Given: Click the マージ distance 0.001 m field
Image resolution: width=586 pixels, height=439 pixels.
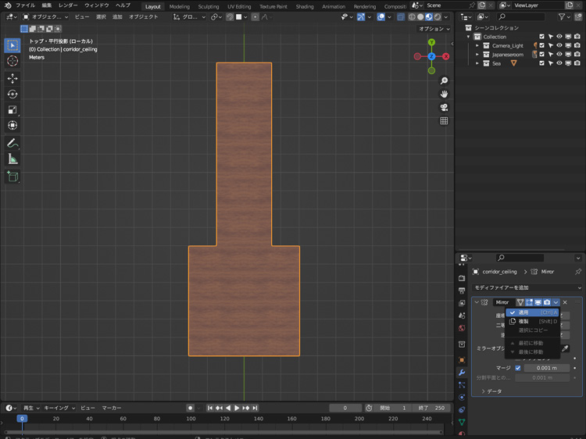Looking at the screenshot, I should click(x=547, y=368).
